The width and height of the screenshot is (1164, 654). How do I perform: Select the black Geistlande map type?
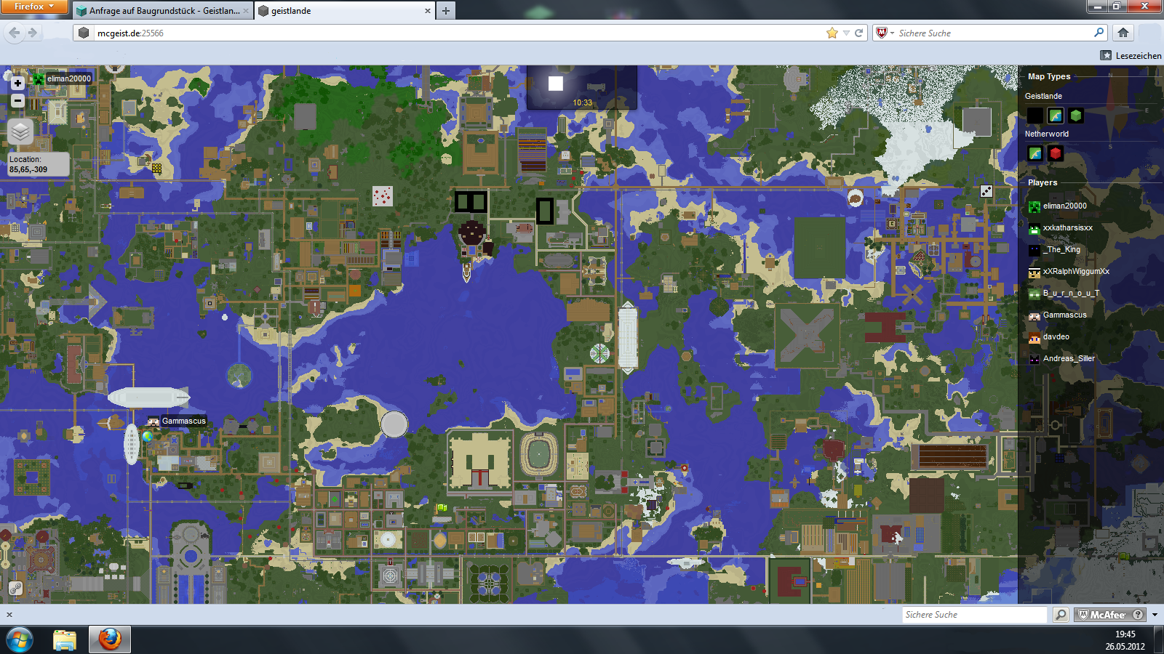1035,116
